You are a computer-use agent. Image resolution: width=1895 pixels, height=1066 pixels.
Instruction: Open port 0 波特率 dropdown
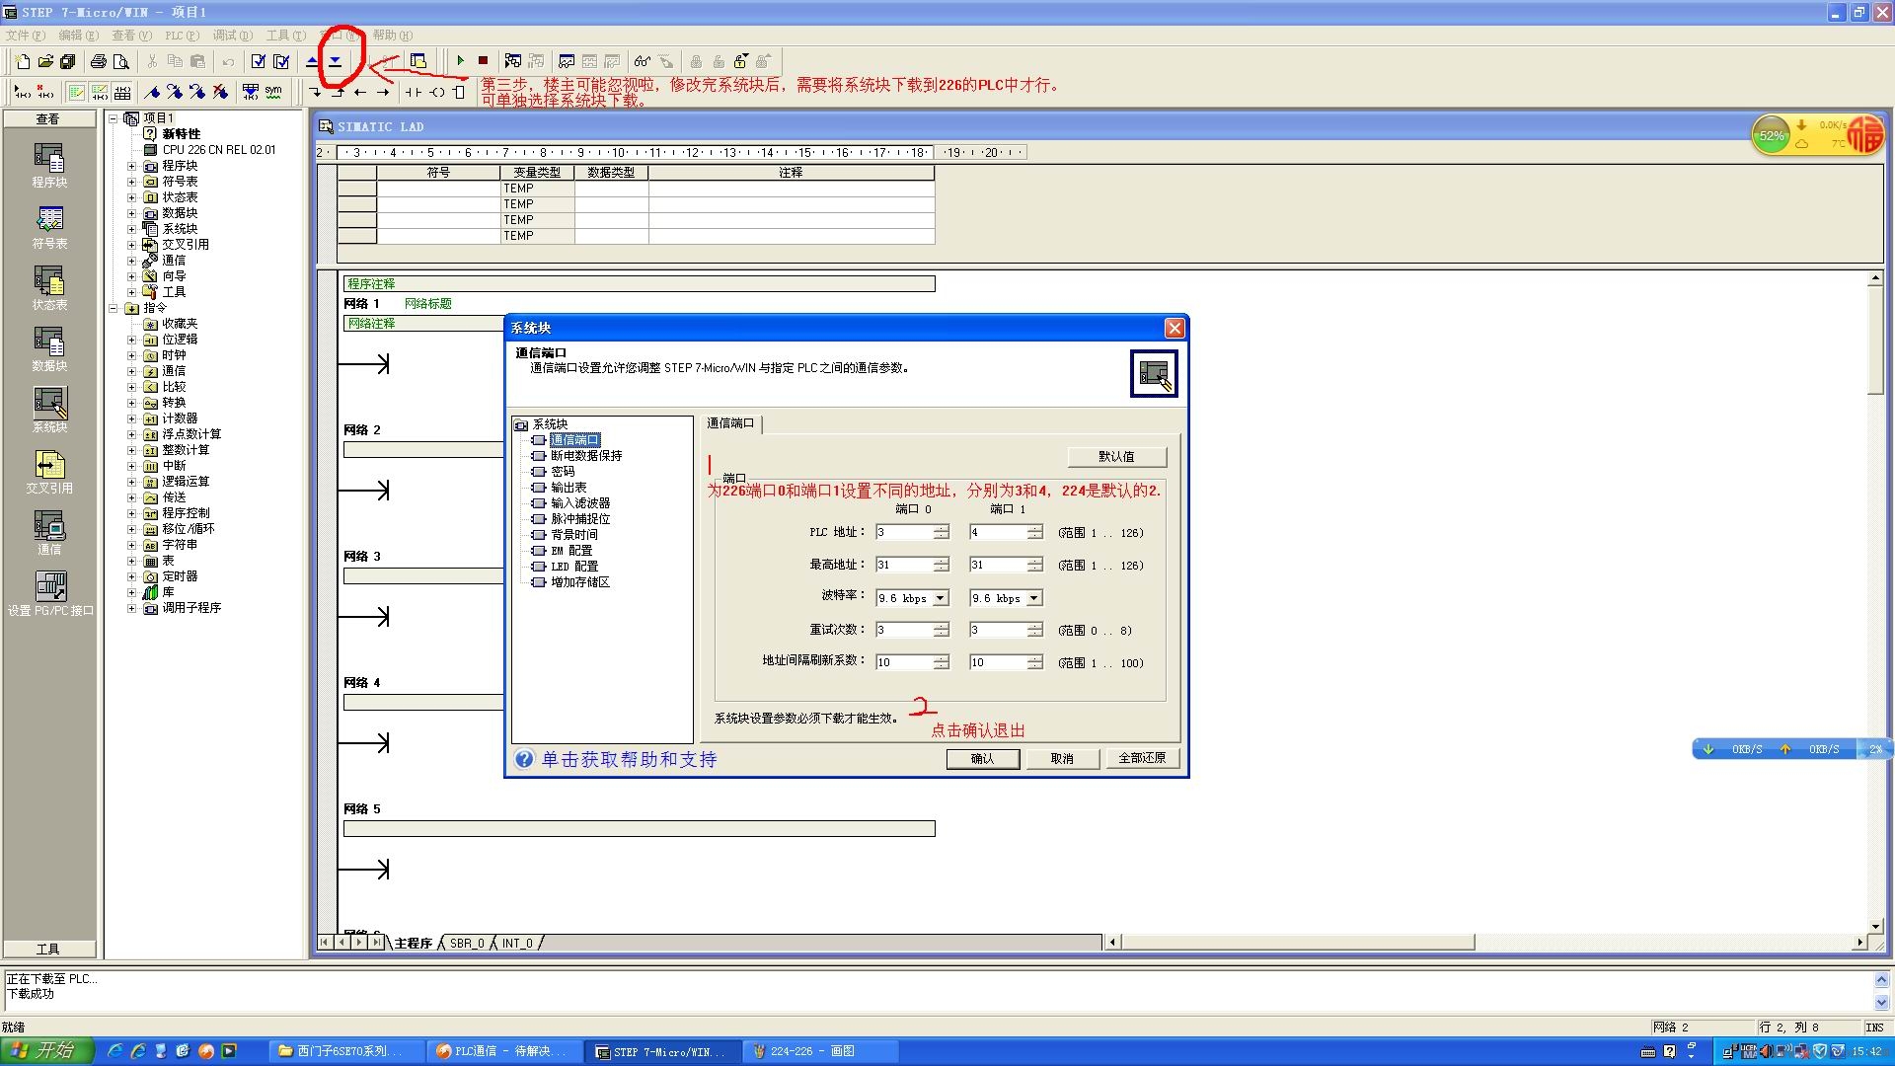coord(941,598)
